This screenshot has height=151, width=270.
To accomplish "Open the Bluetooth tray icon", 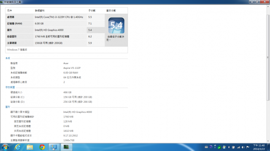I will pyautogui.click(x=229, y=147).
